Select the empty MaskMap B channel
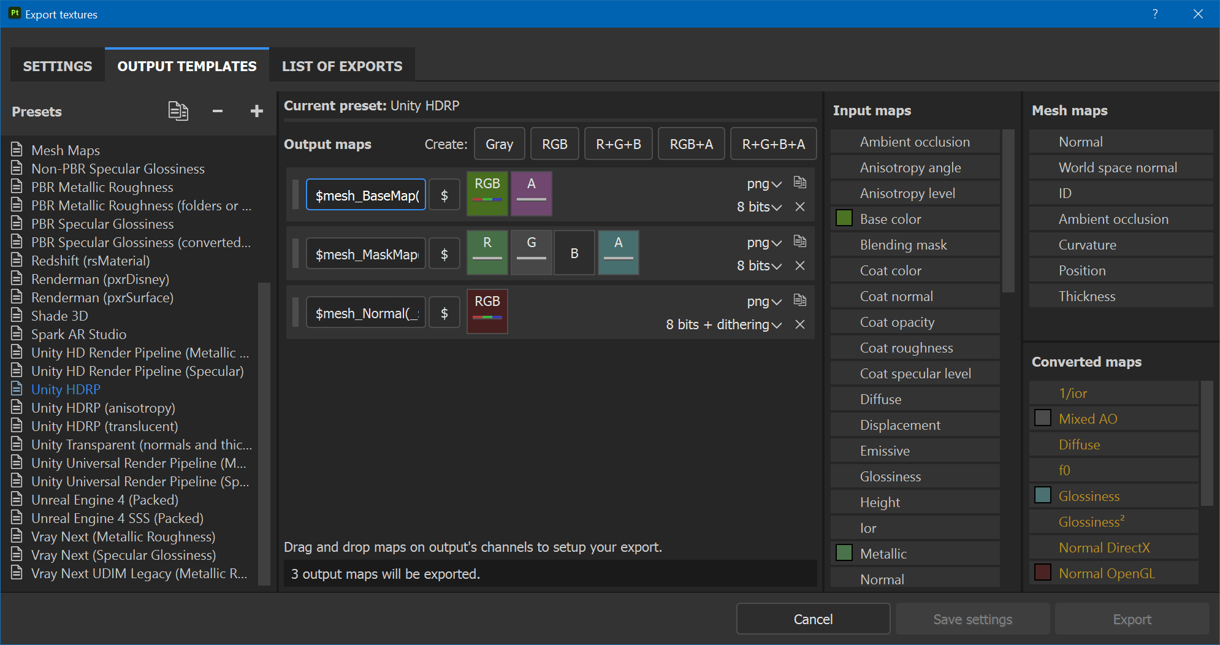Screen dimensions: 1220x645 click(574, 253)
